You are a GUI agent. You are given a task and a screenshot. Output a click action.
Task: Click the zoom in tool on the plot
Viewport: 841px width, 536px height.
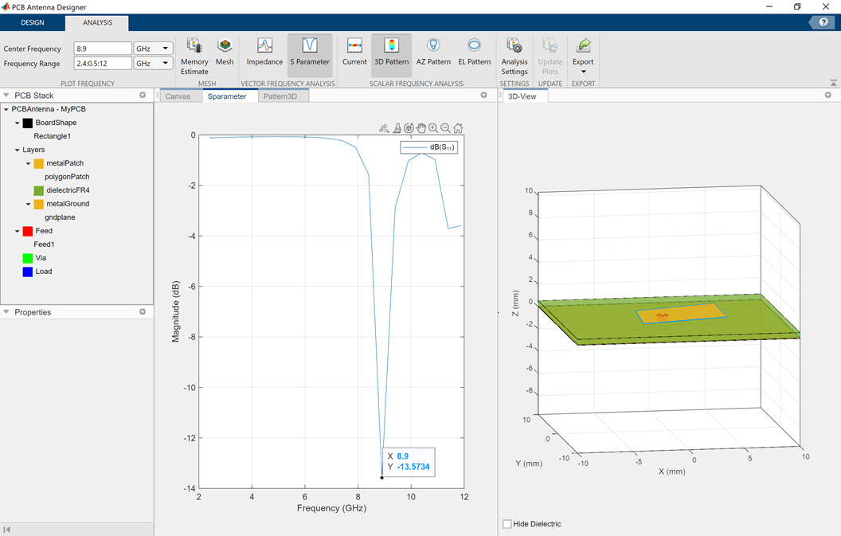click(x=433, y=128)
